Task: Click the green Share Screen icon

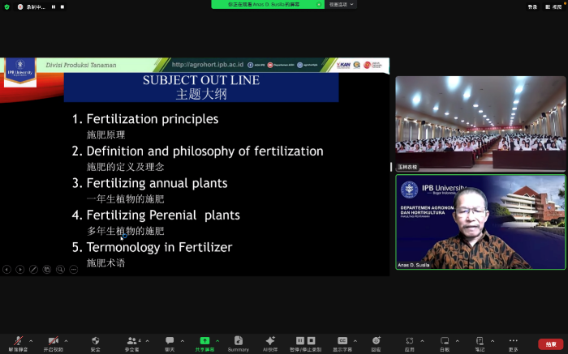Action: (x=204, y=342)
